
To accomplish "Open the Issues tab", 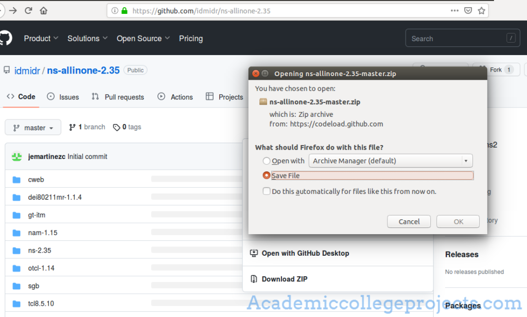I will click(63, 97).
